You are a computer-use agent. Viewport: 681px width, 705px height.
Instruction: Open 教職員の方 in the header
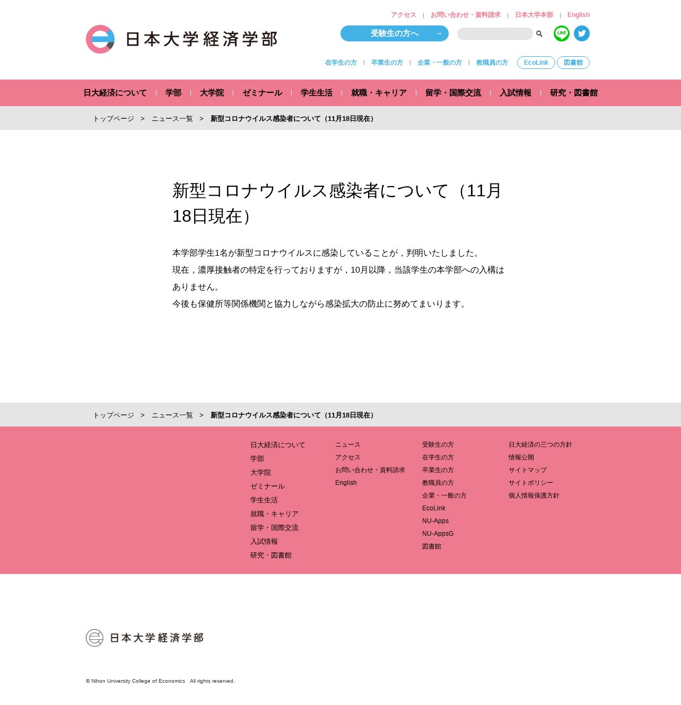(492, 63)
